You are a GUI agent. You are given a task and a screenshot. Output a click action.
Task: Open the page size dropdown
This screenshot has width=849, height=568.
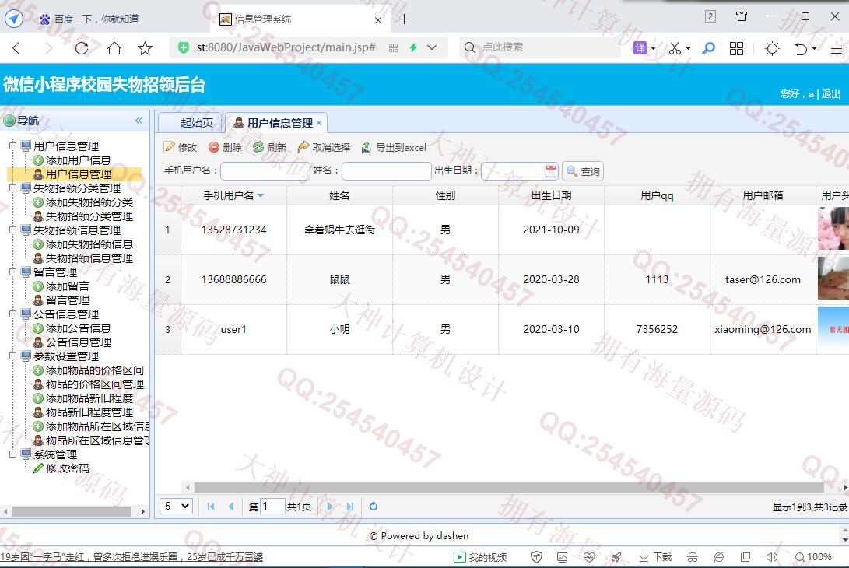pos(177,507)
